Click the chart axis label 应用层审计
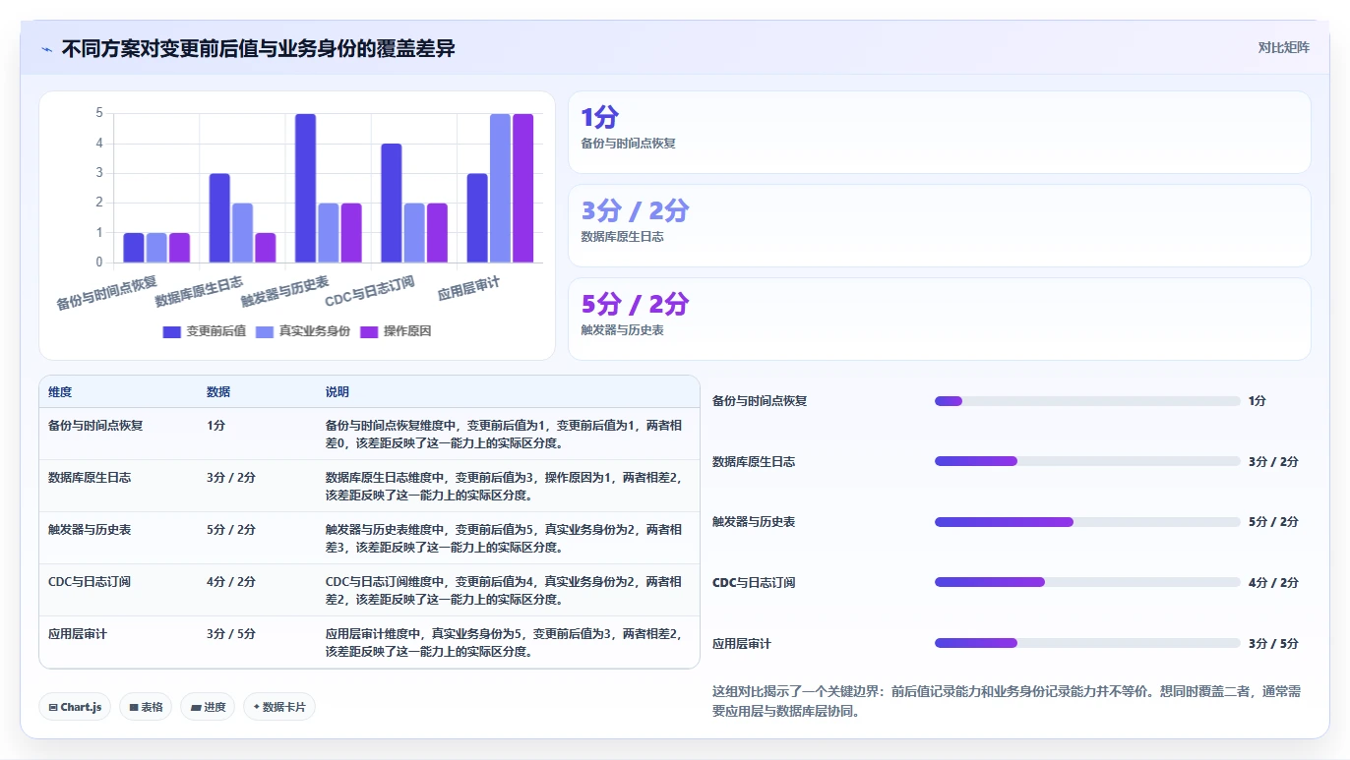Viewport: 1350px width, 760px height. [x=469, y=288]
